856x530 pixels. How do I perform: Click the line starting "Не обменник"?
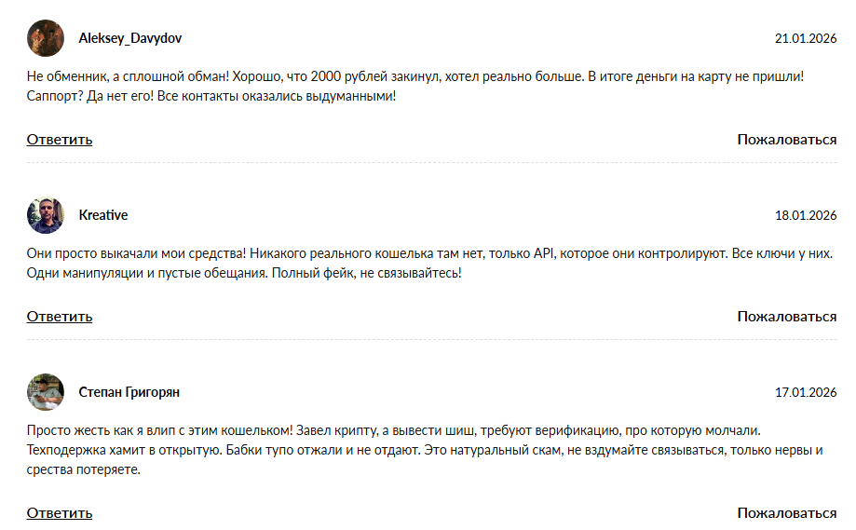414,76
